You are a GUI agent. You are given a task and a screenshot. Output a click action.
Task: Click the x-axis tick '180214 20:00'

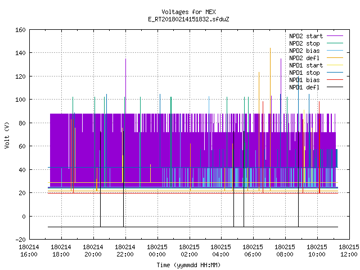(x=93, y=251)
